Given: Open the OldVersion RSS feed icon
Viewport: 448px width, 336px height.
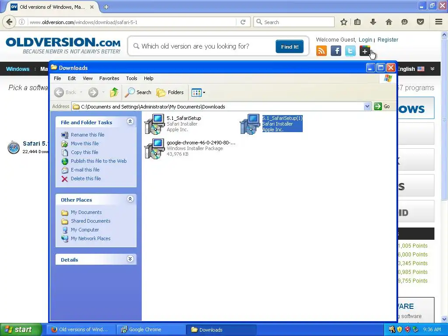Looking at the screenshot, I should (x=322, y=51).
